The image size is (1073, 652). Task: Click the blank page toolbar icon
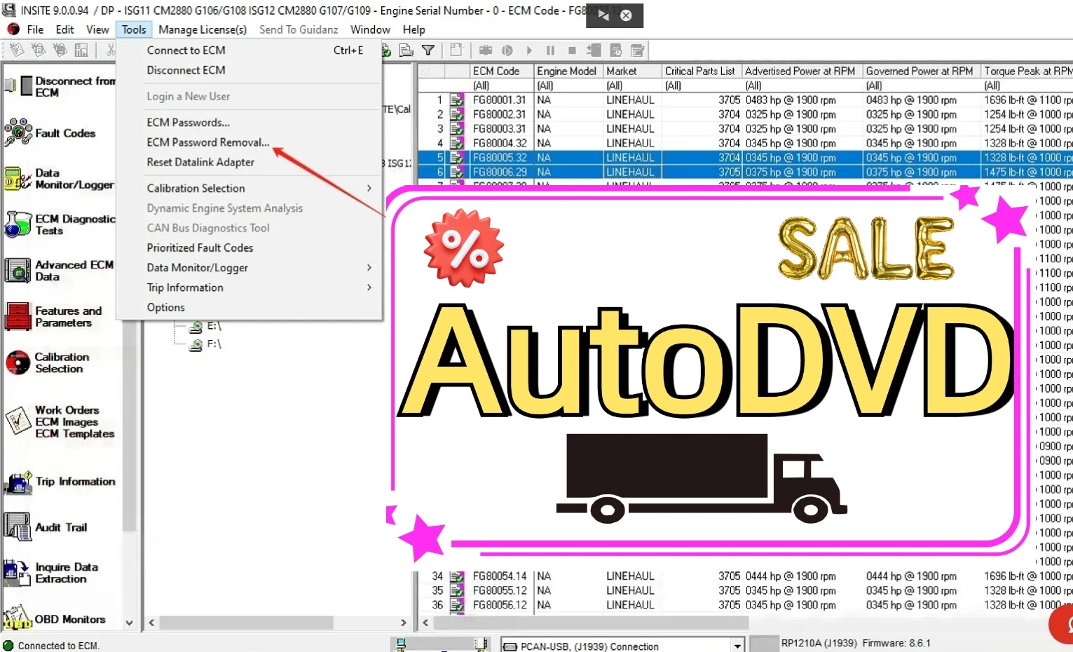pyautogui.click(x=456, y=50)
